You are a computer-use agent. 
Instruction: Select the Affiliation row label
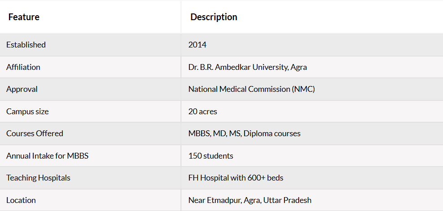tap(23, 67)
